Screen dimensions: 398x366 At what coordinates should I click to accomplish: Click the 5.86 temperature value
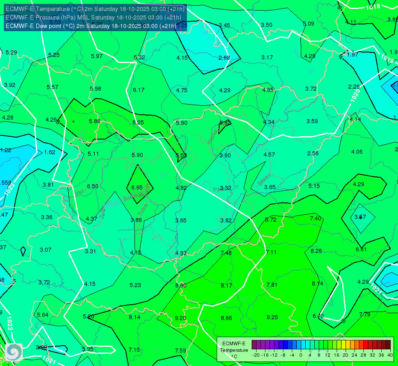94,121
